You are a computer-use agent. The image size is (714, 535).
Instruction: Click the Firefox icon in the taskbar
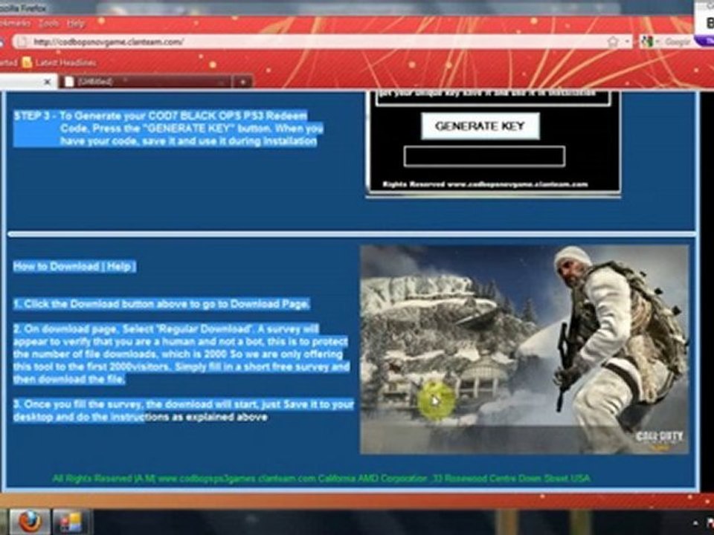point(30,522)
